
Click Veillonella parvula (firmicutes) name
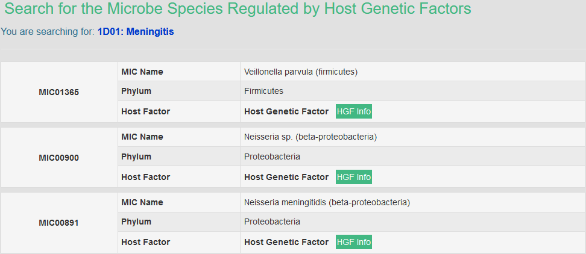pos(301,72)
